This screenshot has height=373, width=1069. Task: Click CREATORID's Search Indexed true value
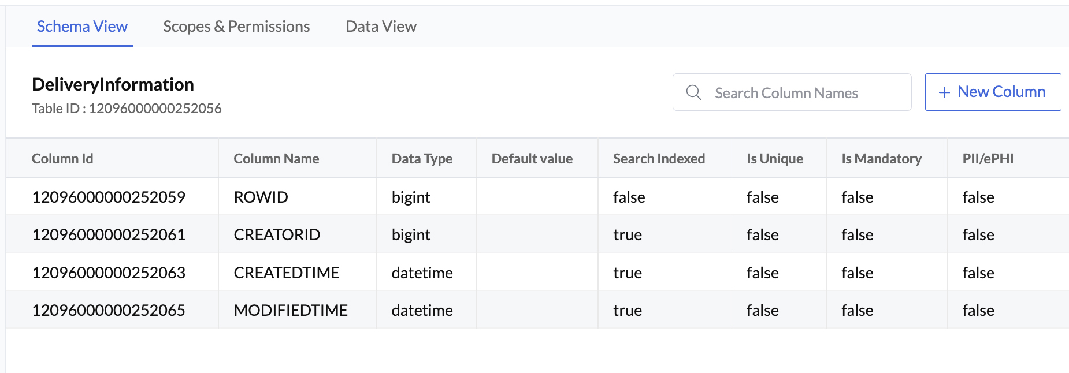628,235
